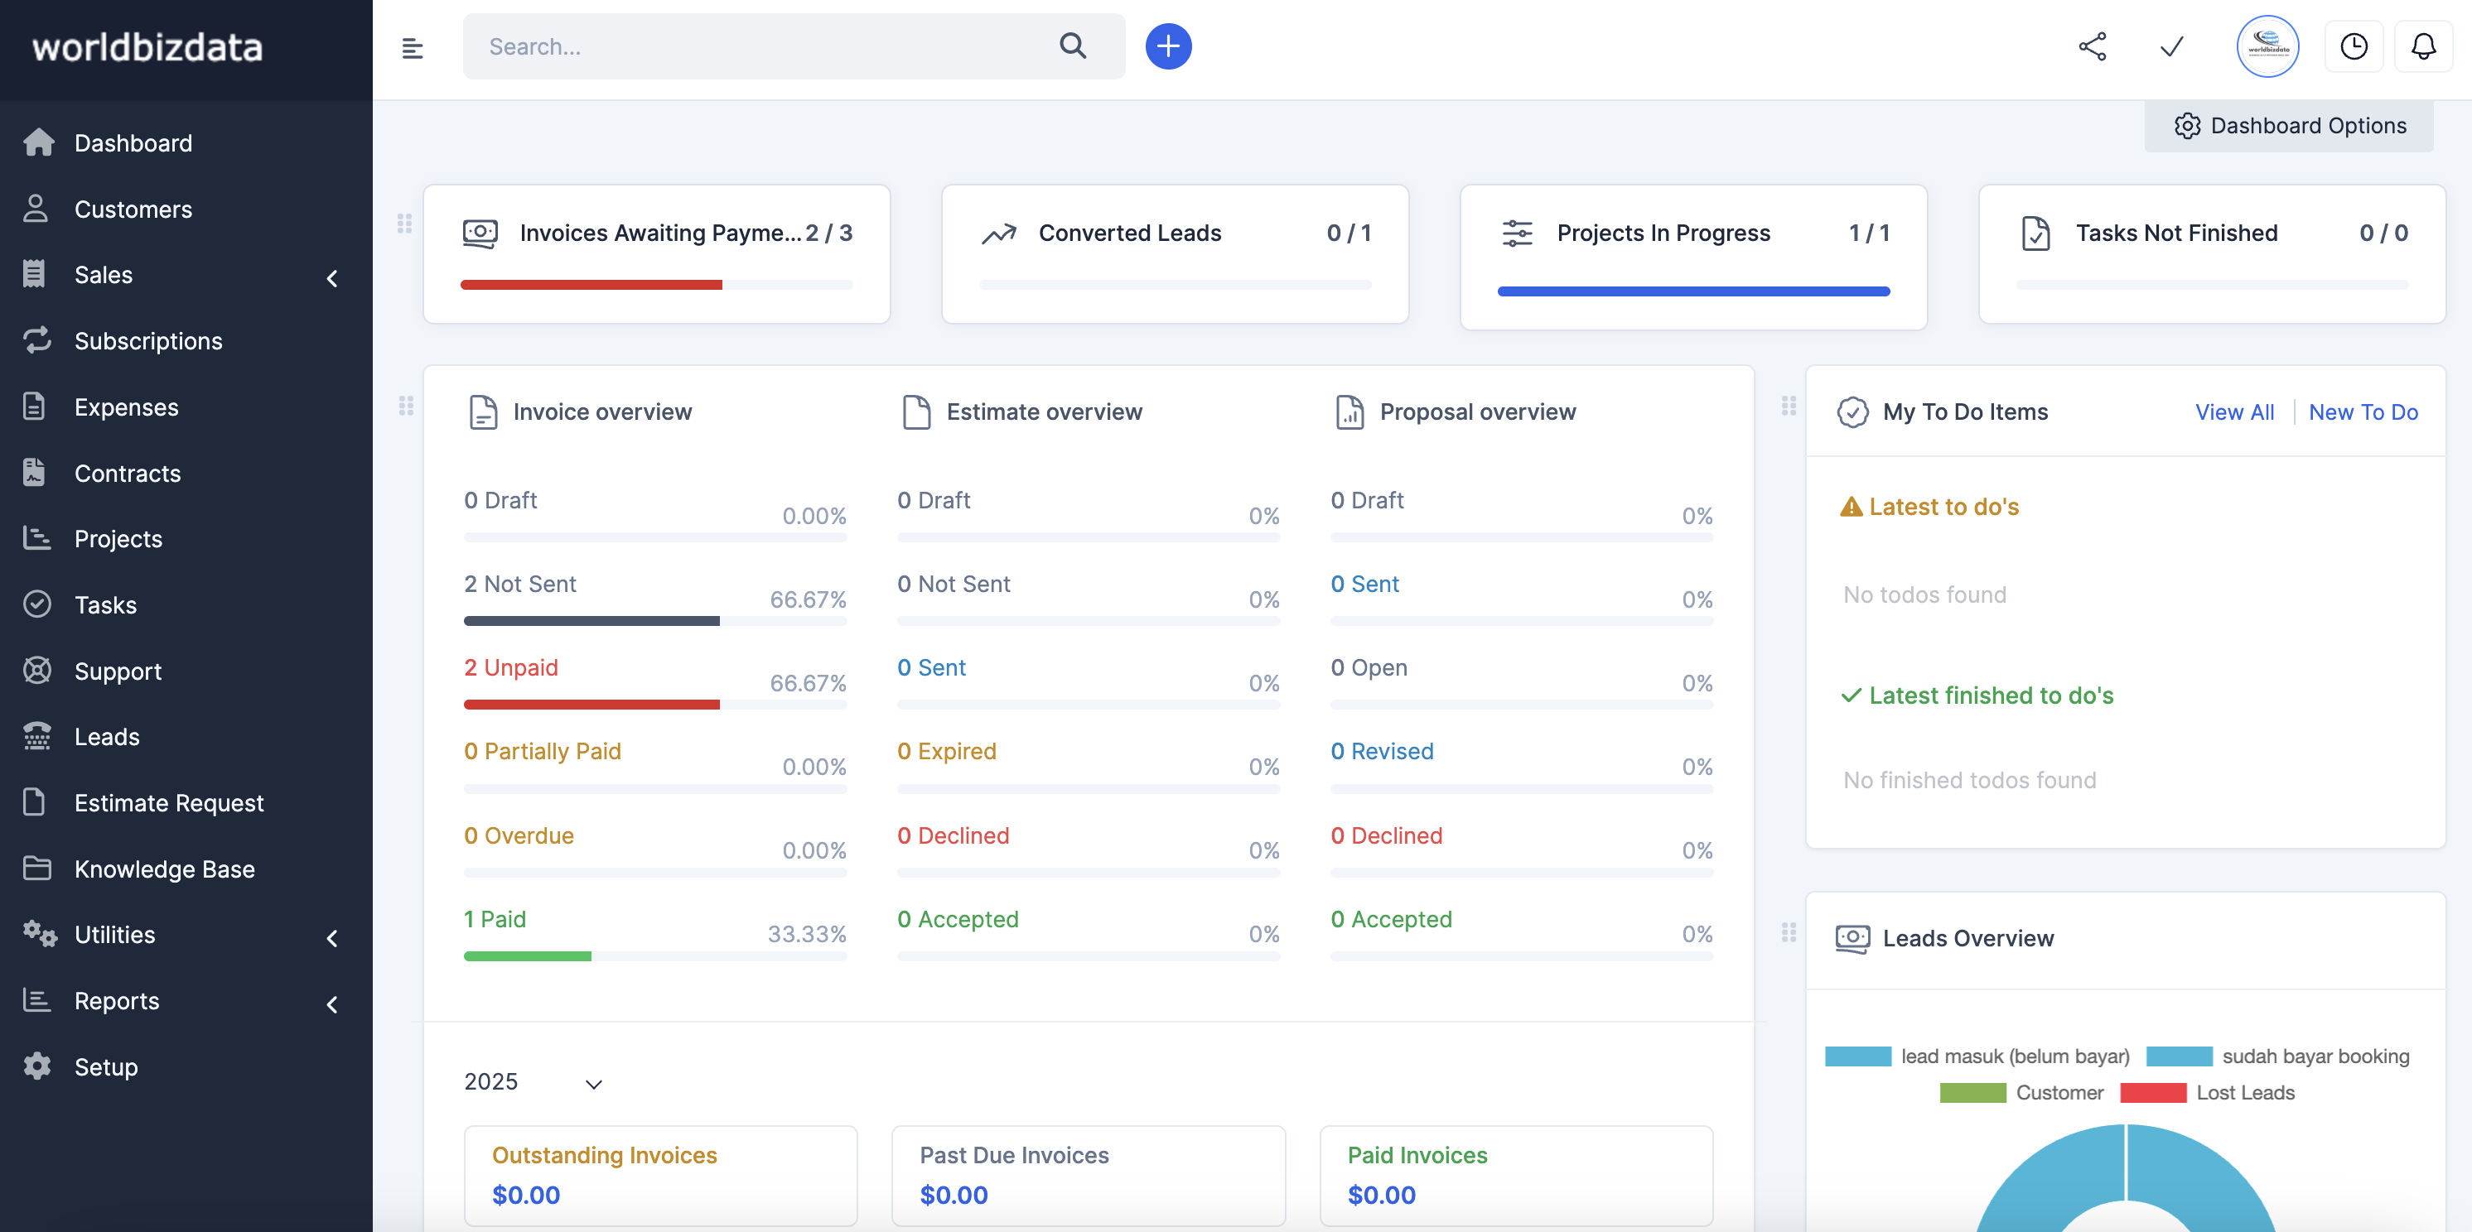Click the clock timesheets icon
The height and width of the screenshot is (1232, 2472).
click(2353, 46)
